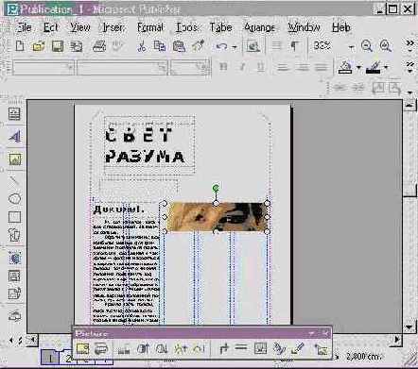
Task: Set right text alignment
Action: click(x=321, y=67)
